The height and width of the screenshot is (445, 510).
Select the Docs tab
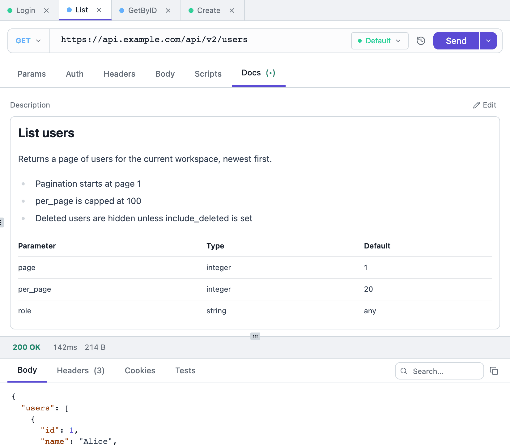pyautogui.click(x=258, y=73)
